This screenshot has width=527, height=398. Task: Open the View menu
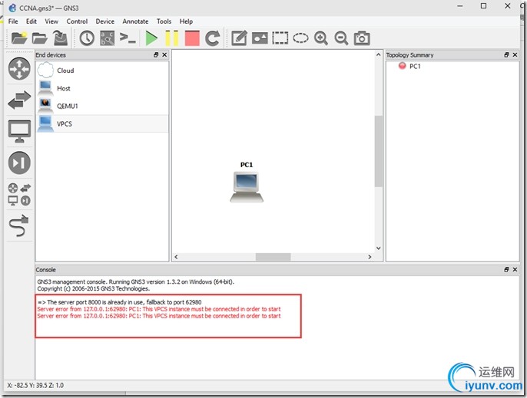pyautogui.click(x=51, y=21)
